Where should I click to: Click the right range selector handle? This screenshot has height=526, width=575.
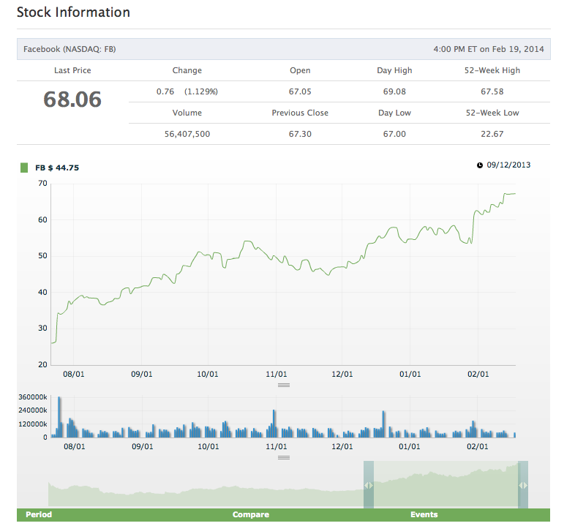tap(522, 484)
